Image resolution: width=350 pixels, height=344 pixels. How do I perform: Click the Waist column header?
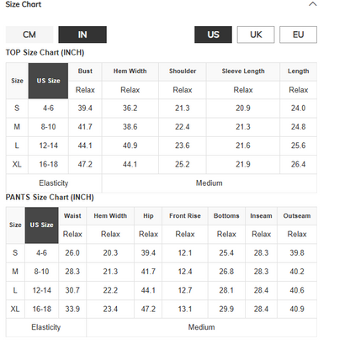tap(72, 216)
